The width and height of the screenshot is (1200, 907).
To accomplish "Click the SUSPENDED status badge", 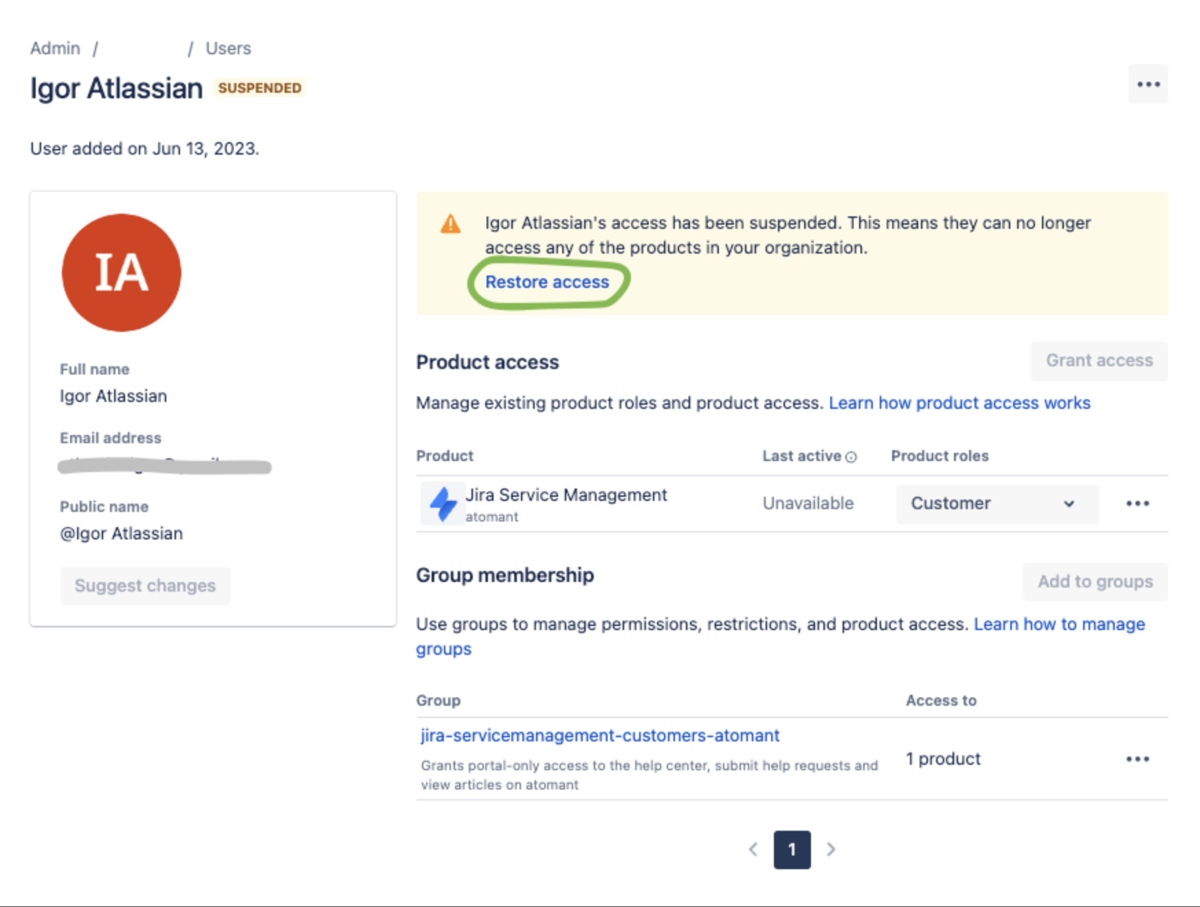I will coord(260,88).
